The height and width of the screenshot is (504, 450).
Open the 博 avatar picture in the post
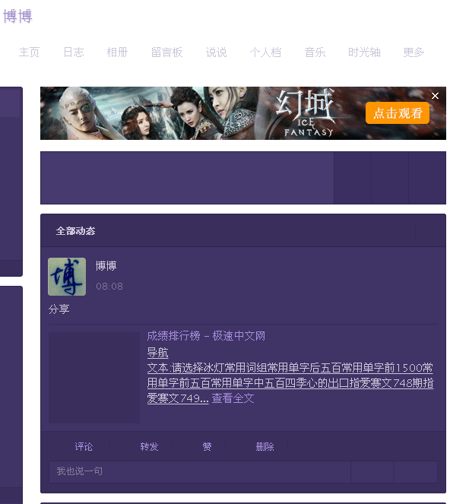coord(67,277)
